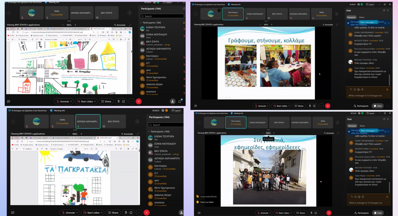
Task: Click the captions icon in ΤΑ ΠΑΓΚΡΑΤΑΚΙΑ window
Action: [13, 213]
